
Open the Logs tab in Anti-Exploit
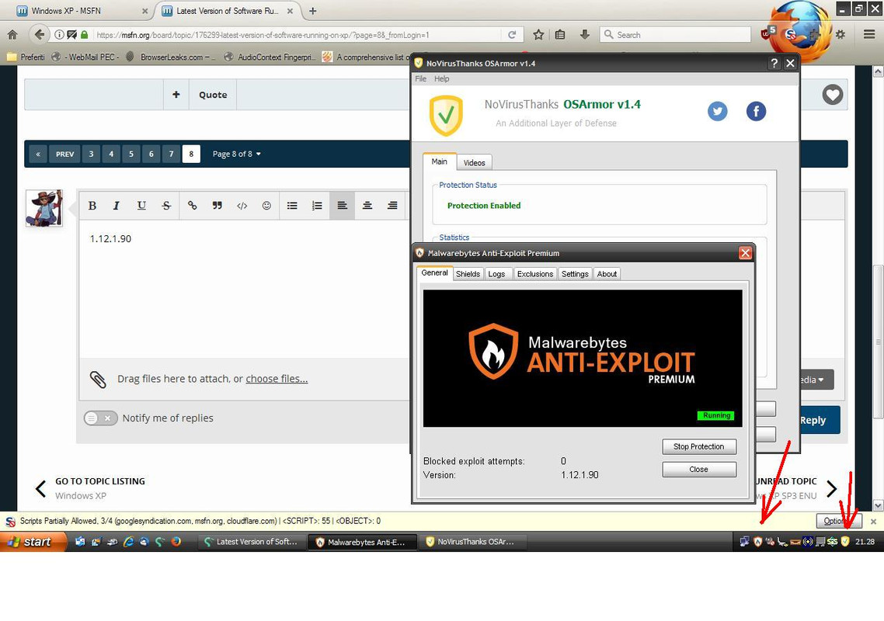click(496, 274)
